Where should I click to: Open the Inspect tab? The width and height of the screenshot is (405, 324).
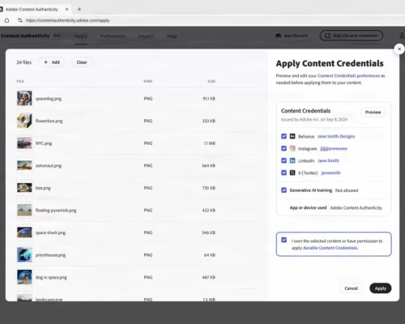point(146,36)
